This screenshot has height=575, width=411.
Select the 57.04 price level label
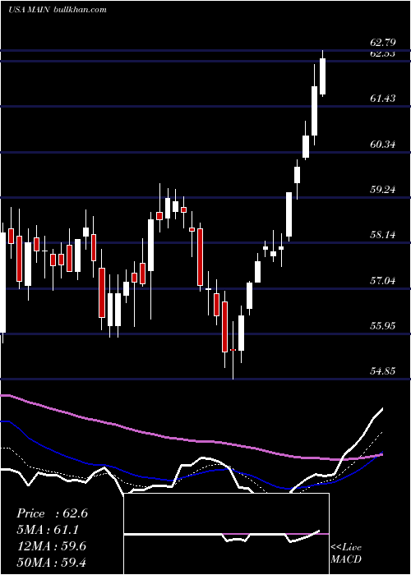point(383,281)
